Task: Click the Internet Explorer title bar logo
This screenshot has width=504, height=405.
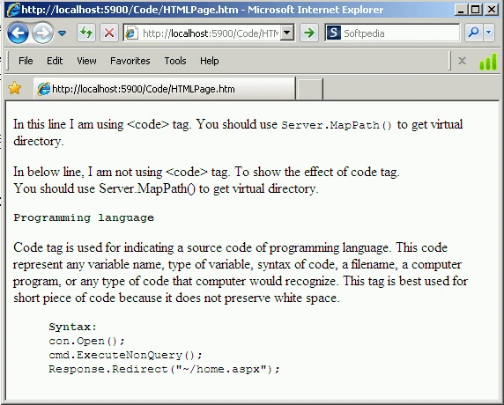Action: [13, 10]
